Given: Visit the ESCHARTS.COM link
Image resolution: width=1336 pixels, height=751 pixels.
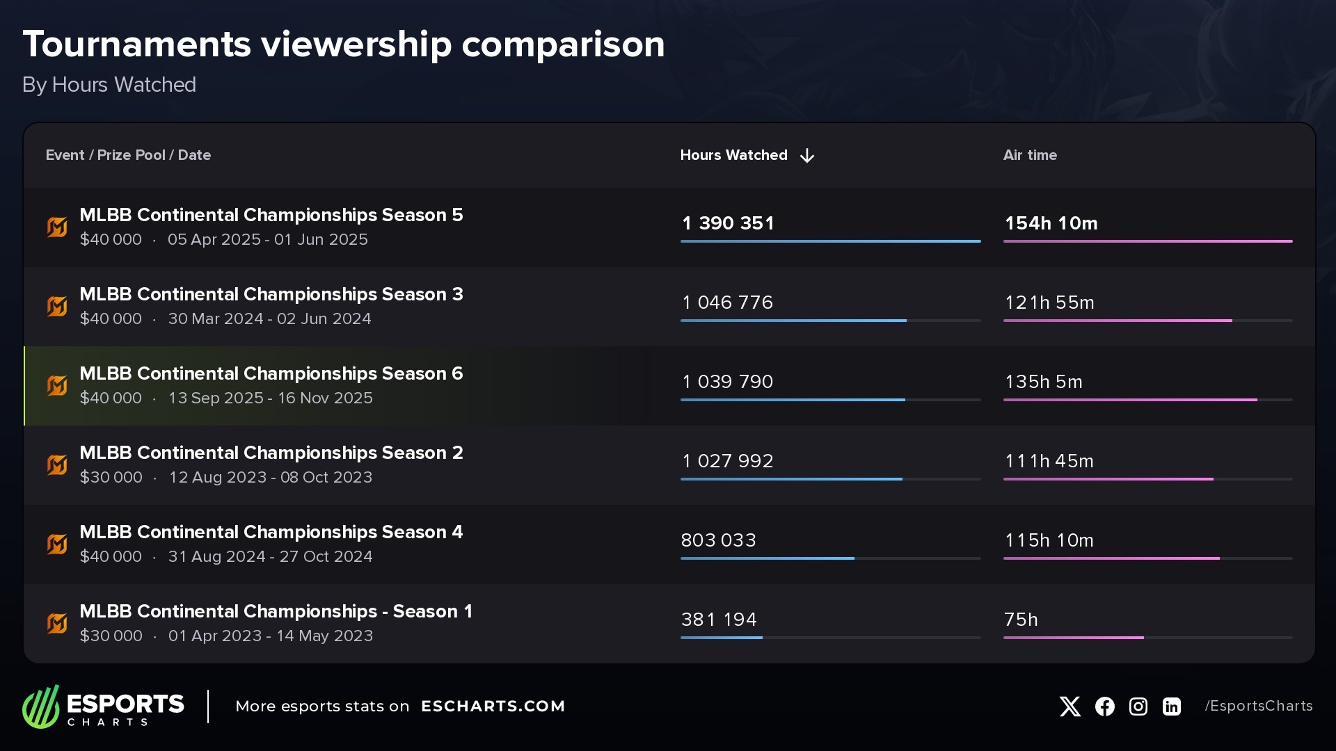Looking at the screenshot, I should [493, 706].
